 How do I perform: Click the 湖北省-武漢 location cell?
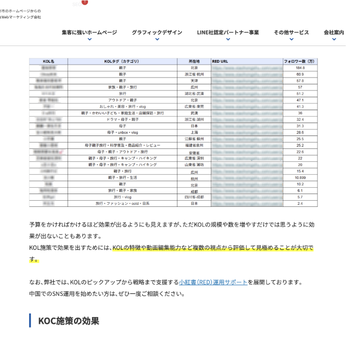click(x=194, y=94)
